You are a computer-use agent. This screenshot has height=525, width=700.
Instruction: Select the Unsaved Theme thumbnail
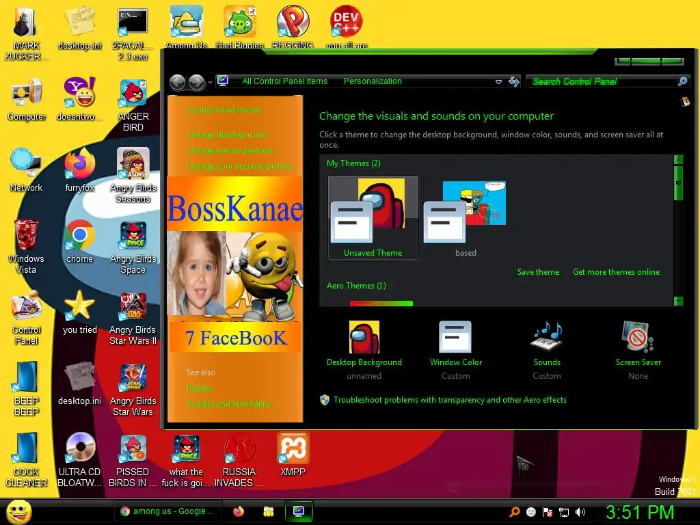coord(373,217)
